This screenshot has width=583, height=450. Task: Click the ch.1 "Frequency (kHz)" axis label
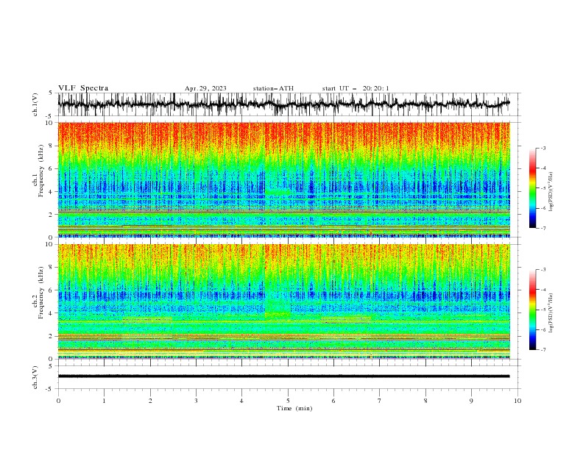[40, 169]
